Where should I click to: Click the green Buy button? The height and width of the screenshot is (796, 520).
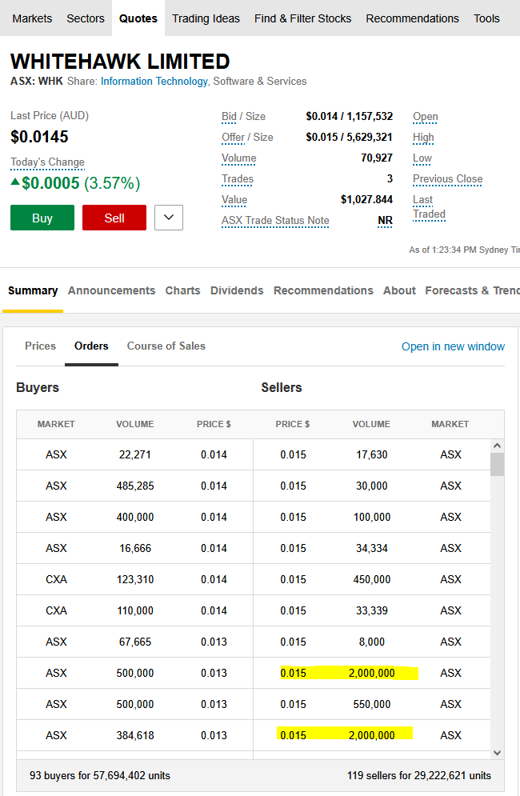[42, 218]
